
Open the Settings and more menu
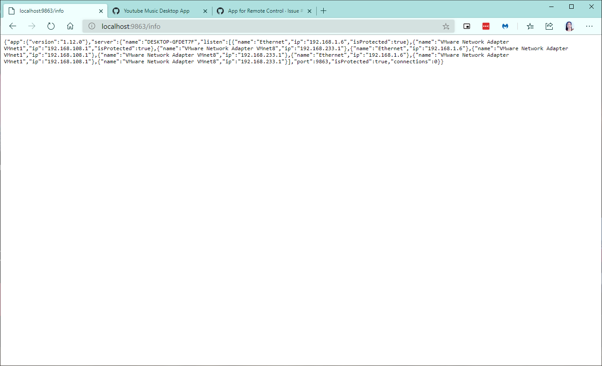click(589, 26)
